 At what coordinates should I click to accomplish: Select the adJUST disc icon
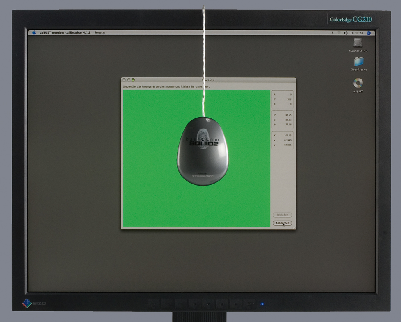pos(358,83)
